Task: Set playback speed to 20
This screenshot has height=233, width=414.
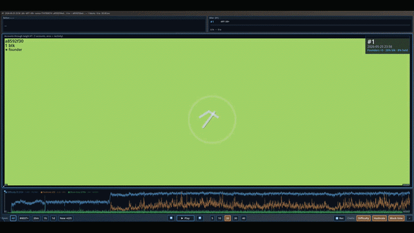Action: (228, 218)
